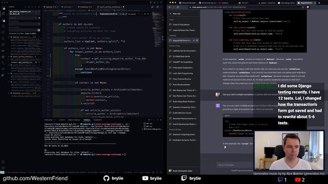Open the Source Control view in VS Code
The image size is (328, 184).
(4, 21)
